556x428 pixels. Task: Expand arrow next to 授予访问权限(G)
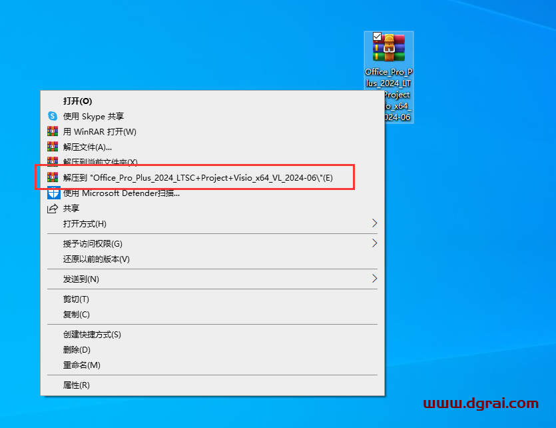pyautogui.click(x=374, y=243)
